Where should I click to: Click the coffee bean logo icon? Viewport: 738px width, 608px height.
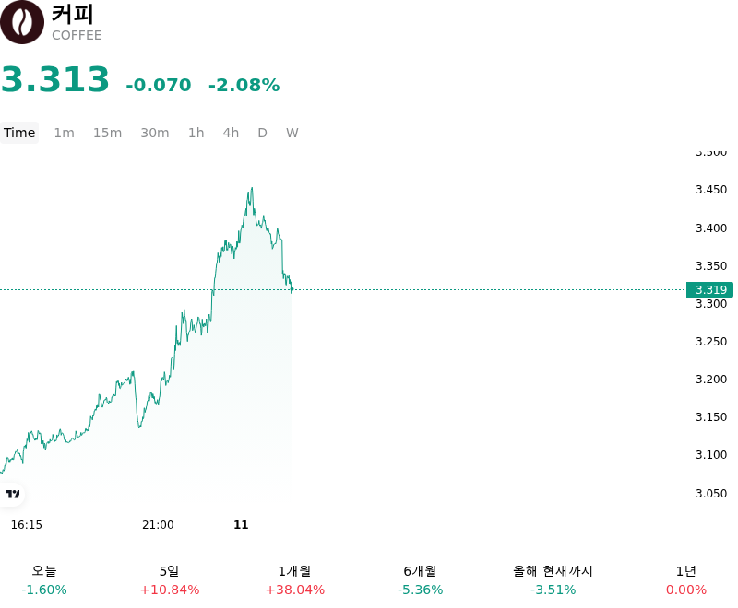coord(21,22)
